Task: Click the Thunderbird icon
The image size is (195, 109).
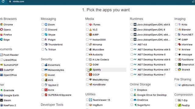Action: (x=46, y=45)
